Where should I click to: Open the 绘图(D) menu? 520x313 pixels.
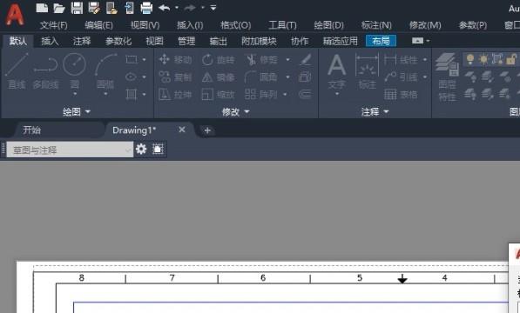click(x=328, y=25)
